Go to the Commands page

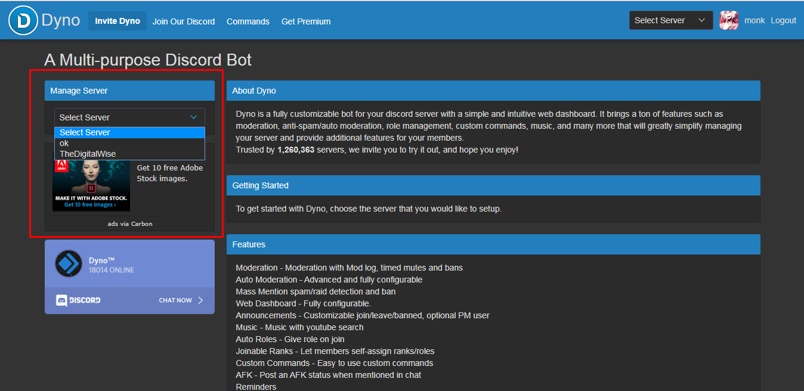(x=248, y=21)
